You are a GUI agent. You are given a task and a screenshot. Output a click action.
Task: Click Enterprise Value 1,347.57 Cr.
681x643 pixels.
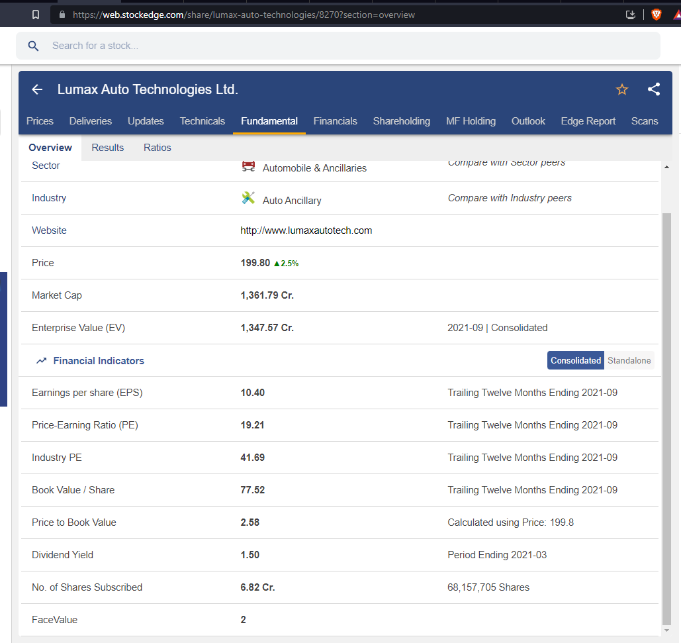267,328
